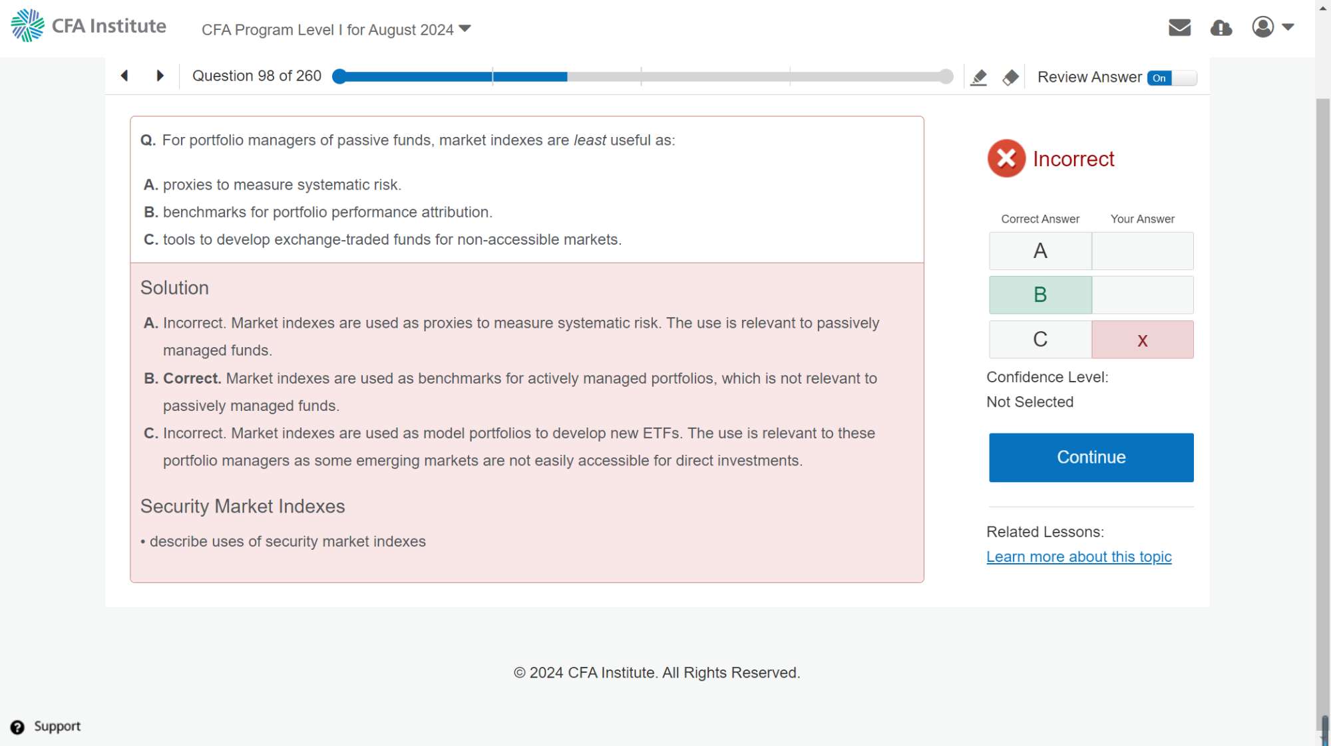Select the eraser tool icon
Screen dimensions: 1331x746
(x=1010, y=78)
